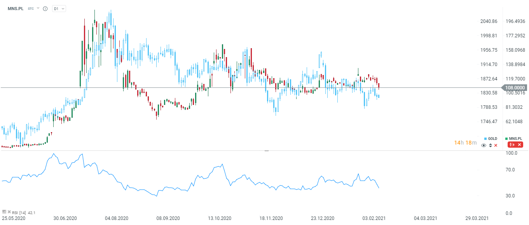Remove the GOLD comparison with red X
The width and height of the screenshot is (529, 225).
(x=496, y=145)
